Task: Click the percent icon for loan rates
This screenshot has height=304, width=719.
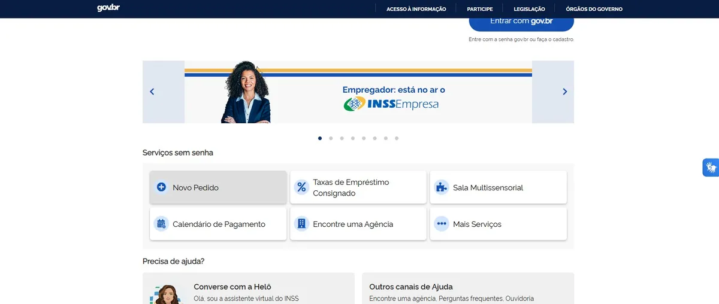Action: [x=301, y=187]
